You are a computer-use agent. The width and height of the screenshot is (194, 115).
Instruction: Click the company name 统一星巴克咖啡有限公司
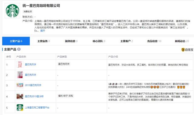tap(41, 6)
